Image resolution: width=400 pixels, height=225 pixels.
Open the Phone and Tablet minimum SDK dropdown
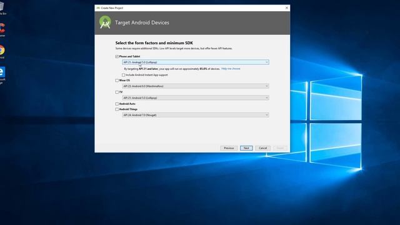pyautogui.click(x=196, y=62)
